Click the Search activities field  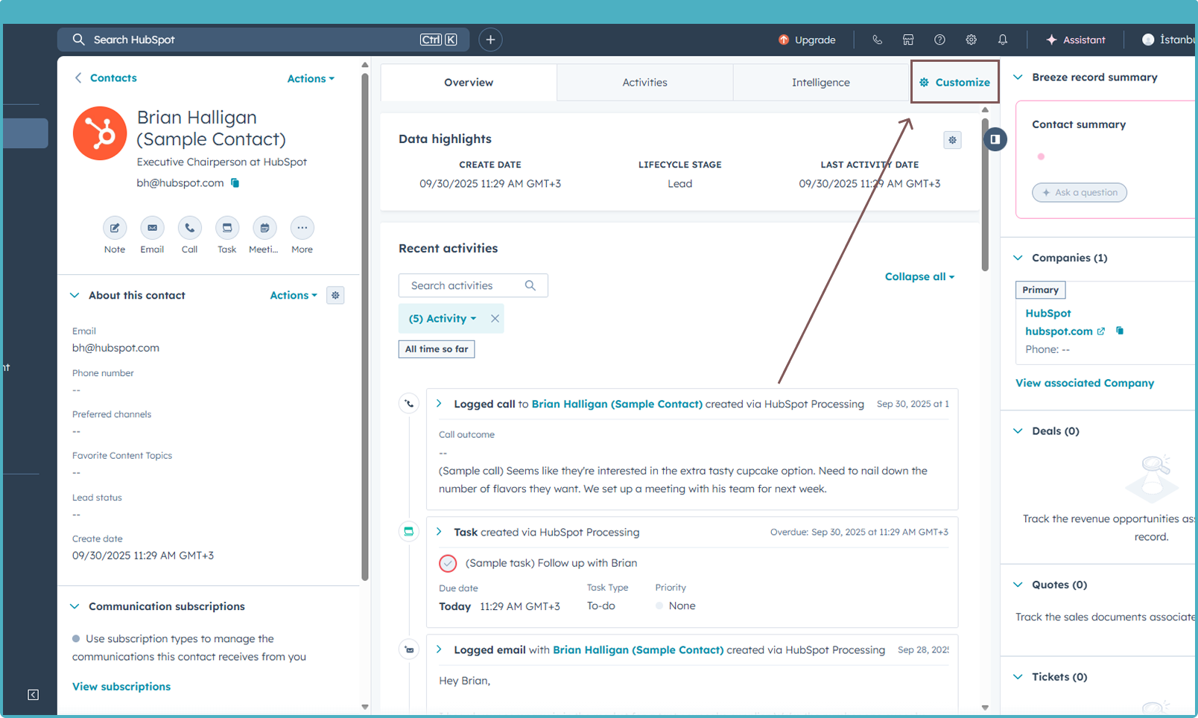463,285
